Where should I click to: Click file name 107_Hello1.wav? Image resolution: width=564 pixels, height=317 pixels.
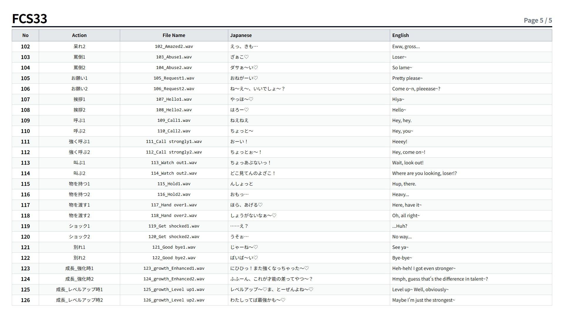click(174, 99)
